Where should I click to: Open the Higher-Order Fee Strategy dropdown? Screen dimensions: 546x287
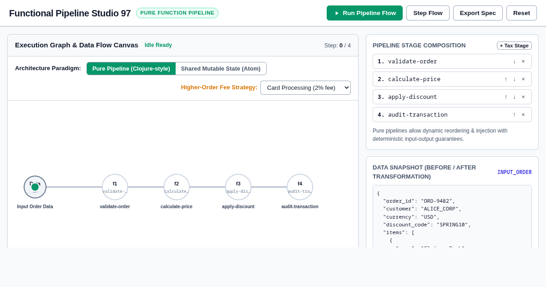click(305, 87)
